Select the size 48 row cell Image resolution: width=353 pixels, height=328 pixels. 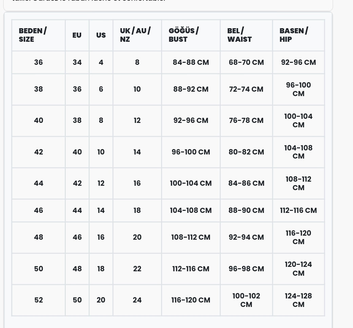(x=39, y=237)
